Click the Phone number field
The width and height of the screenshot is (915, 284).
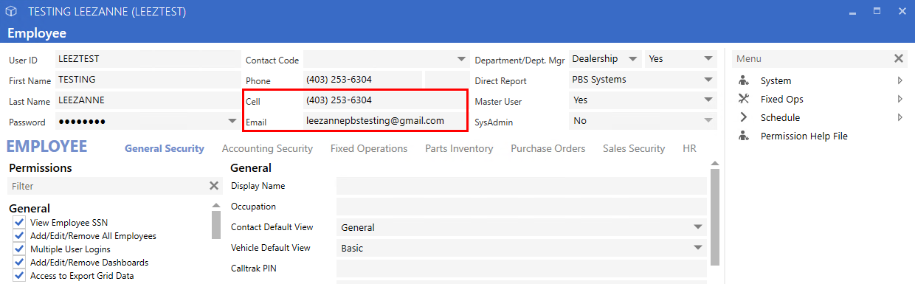tap(362, 80)
